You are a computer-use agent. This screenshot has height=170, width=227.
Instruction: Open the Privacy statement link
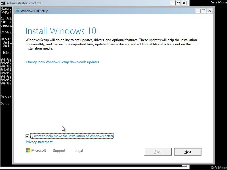39,142
